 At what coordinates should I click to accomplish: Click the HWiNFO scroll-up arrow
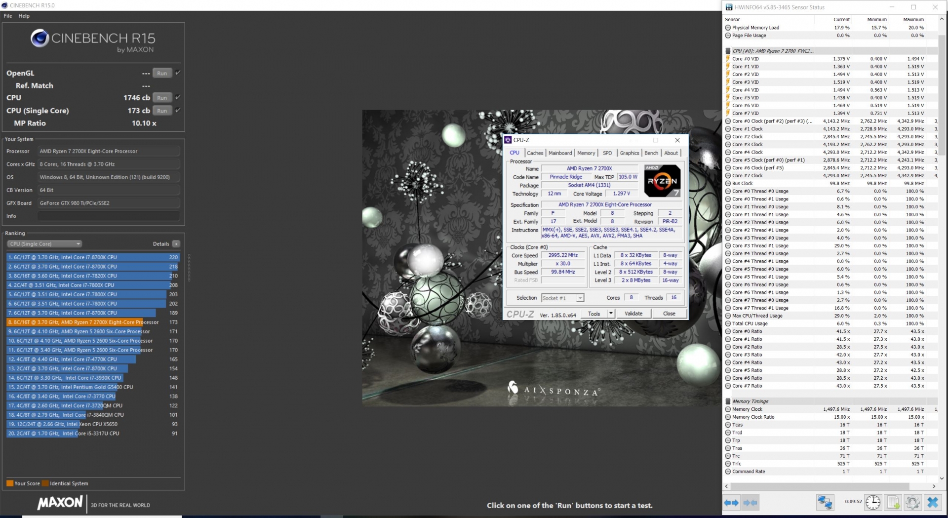942,19
